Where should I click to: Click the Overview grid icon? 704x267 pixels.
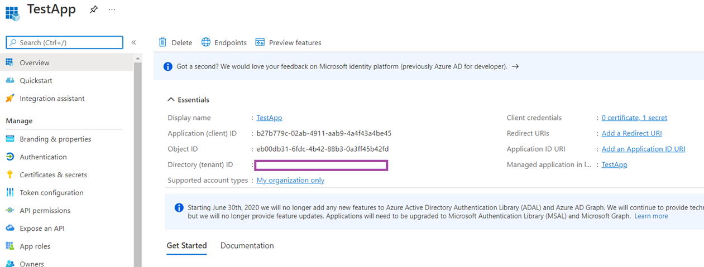(10, 62)
